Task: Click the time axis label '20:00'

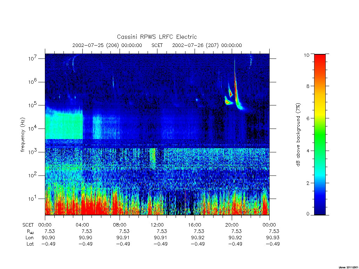Action: 232,225
